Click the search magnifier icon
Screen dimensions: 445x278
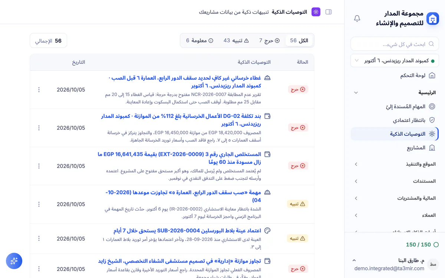pos(431,44)
